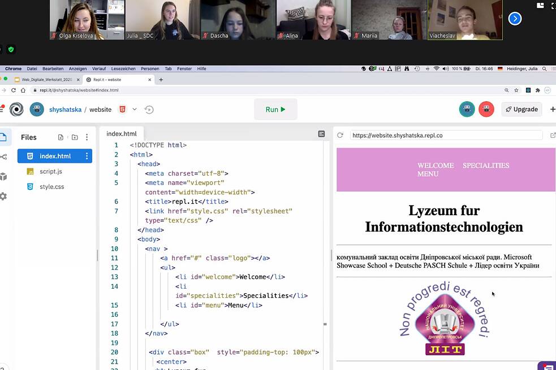Open the Files sidebar icon
The height and width of the screenshot is (370, 556).
pyautogui.click(x=3, y=137)
